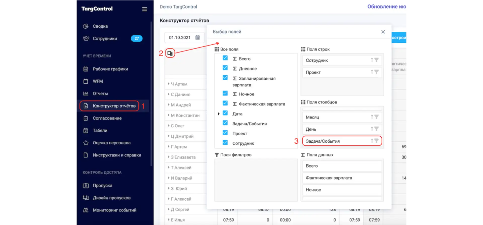The image size is (483, 225).
Task: Open the field chooser icon button
Action: pyautogui.click(x=170, y=53)
